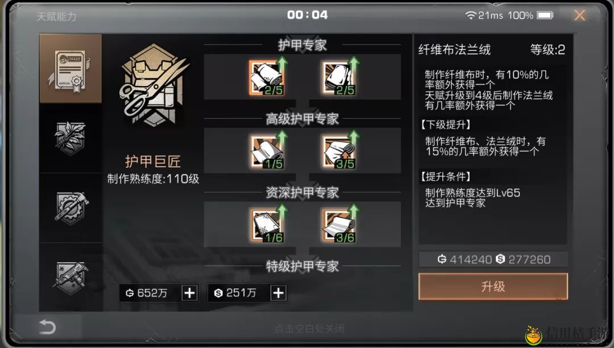This screenshot has width=614, height=348.
Task: Tap the wifi latency indicator
Action: [484, 15]
